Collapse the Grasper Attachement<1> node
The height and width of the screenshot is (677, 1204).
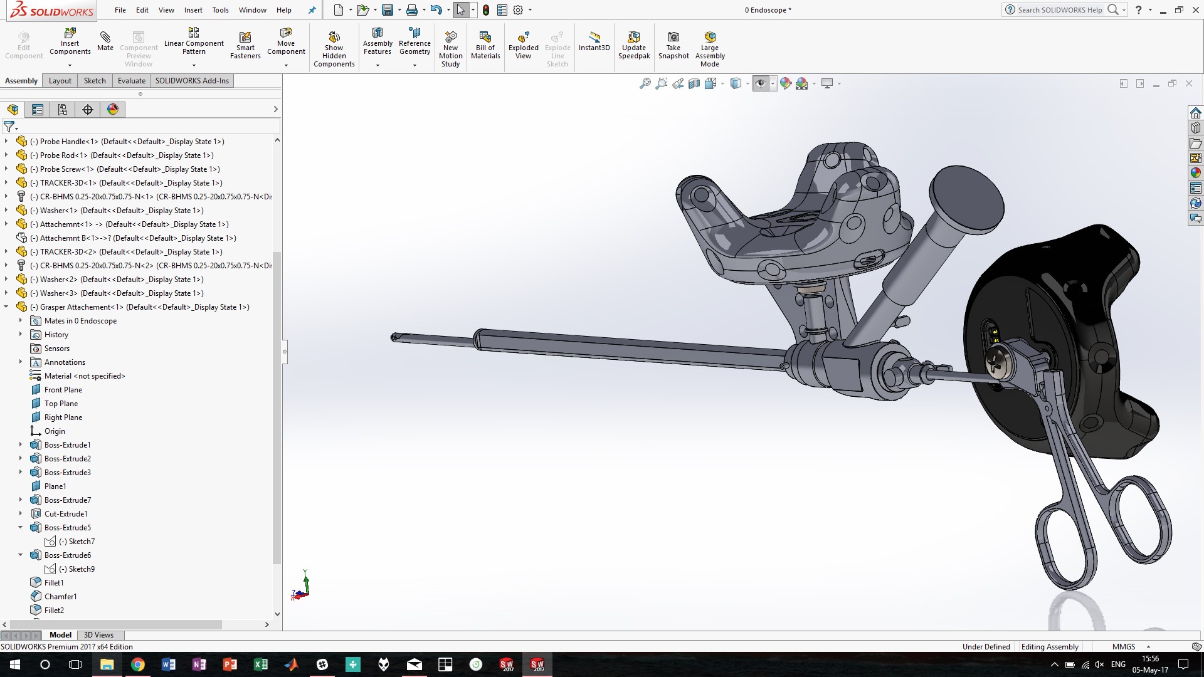tap(6, 307)
